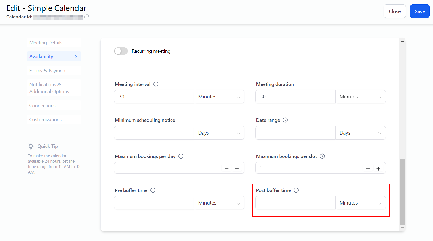The height and width of the screenshot is (241, 433).
Task: Click the Meeting interval value field
Action: point(154,97)
